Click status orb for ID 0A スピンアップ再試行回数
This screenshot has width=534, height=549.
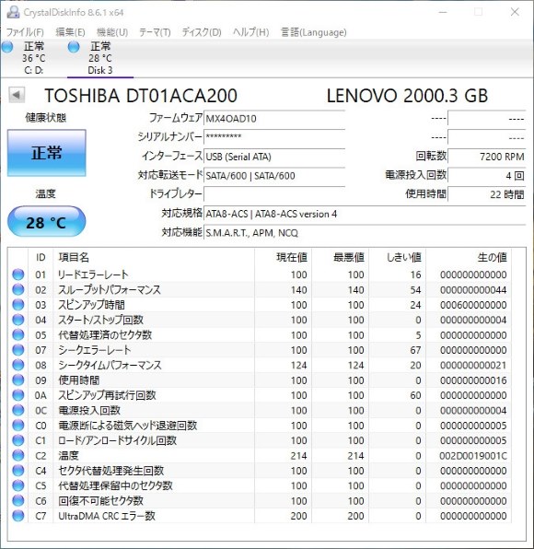coord(18,395)
